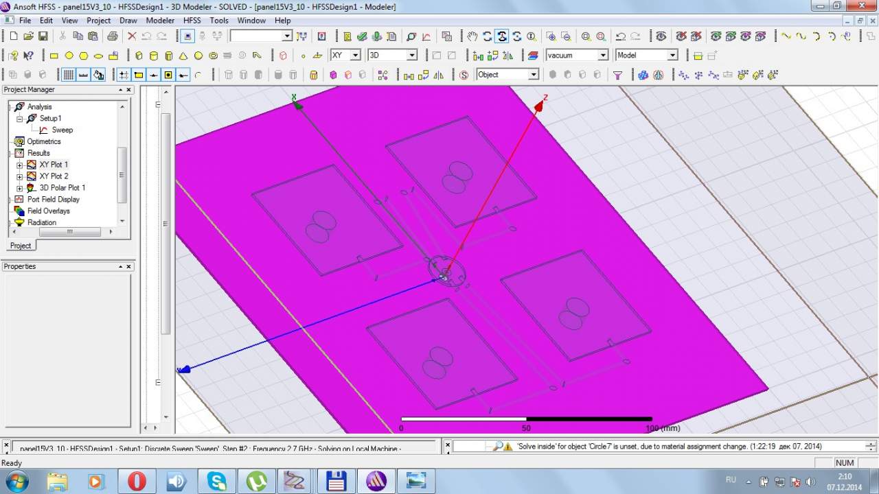Open the Tools menu
Image resolution: width=879 pixels, height=494 pixels.
pos(219,21)
